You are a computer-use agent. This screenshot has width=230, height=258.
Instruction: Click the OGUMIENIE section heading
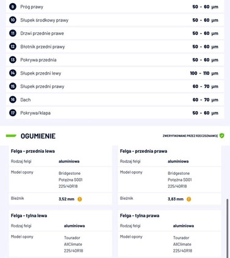click(x=38, y=136)
